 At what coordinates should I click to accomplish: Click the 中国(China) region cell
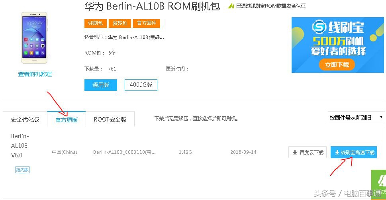(65, 152)
